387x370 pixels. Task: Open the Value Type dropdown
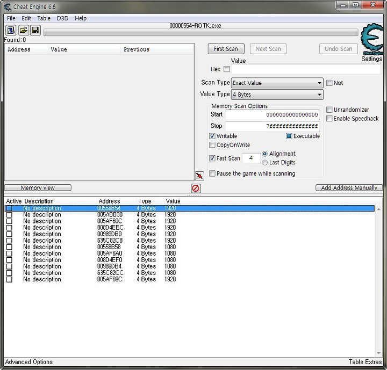coord(277,95)
